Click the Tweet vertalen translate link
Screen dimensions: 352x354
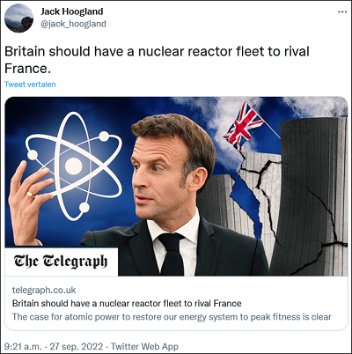coord(30,85)
